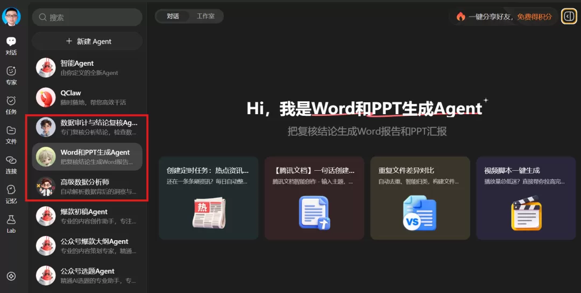Select 公众号爆款大纲Agent list title

[95, 241]
